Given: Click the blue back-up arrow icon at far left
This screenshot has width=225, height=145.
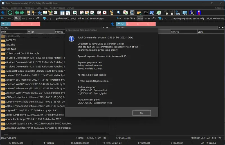Looking at the screenshot, I should [3, 13].
